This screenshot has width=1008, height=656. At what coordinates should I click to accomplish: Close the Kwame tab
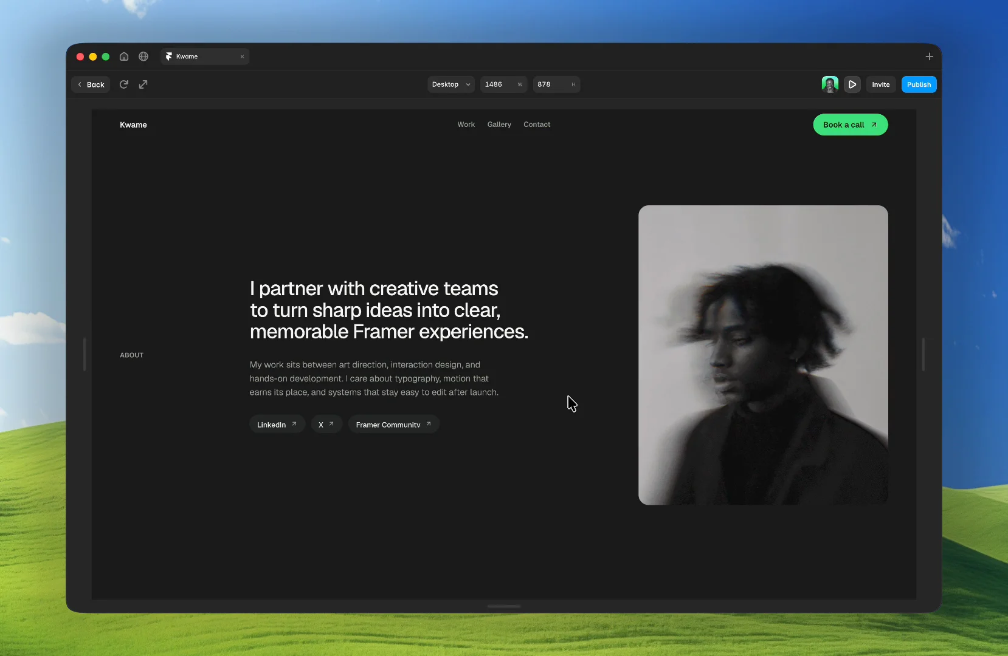[242, 56]
